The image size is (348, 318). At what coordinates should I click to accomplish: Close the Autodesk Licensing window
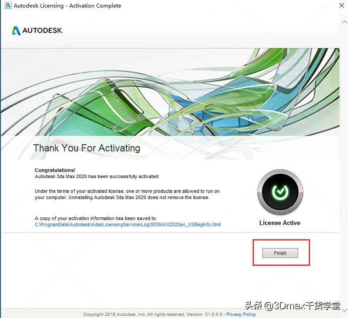point(342,5)
